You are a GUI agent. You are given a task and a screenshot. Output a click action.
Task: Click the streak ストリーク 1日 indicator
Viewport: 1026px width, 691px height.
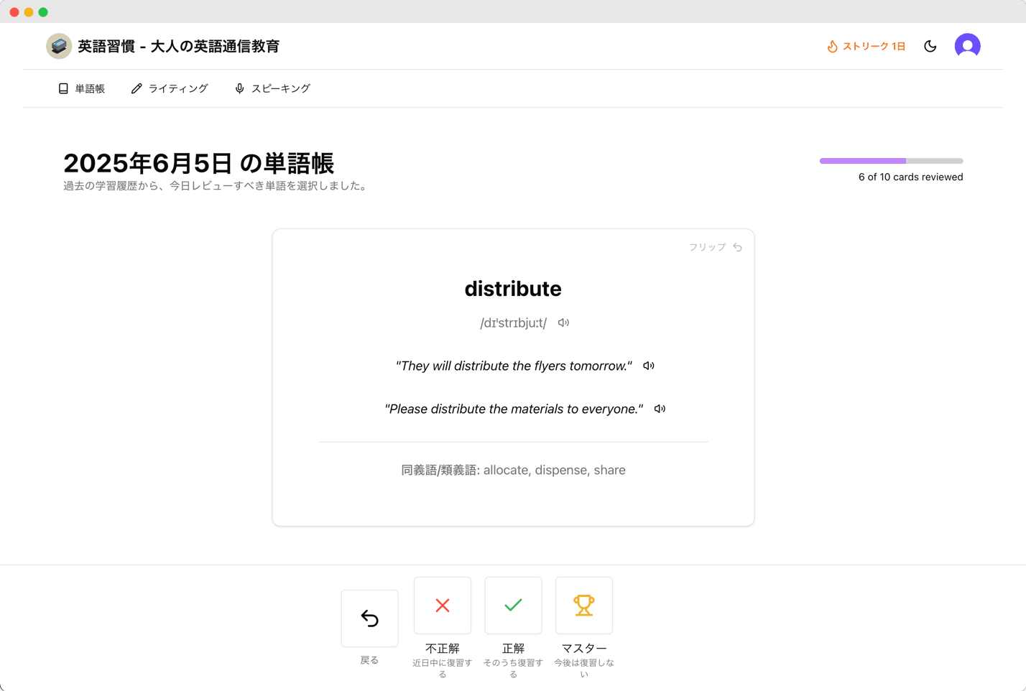click(x=866, y=46)
